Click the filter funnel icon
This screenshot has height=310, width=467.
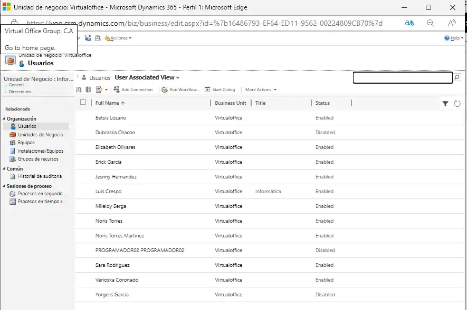[445, 104]
